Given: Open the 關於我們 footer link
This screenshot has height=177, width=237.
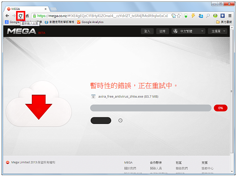Looking at the screenshot, I should pos(130,168).
